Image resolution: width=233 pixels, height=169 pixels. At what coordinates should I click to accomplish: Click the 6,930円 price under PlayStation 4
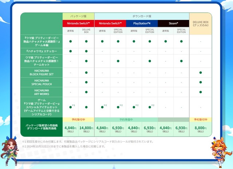(x=150, y=129)
